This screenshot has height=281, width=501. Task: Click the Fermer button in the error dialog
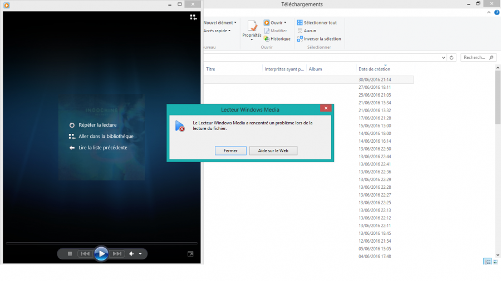230,150
